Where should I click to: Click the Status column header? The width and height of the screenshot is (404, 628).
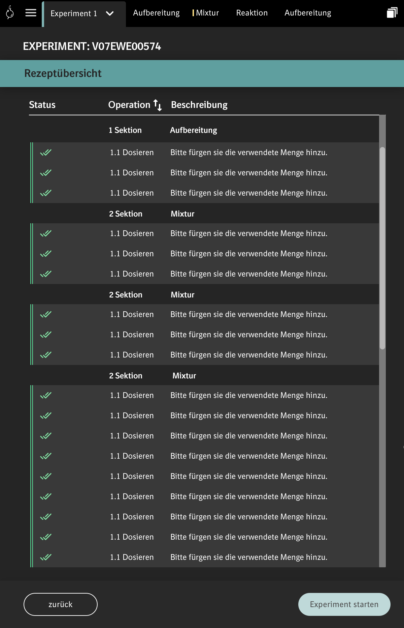pos(42,105)
